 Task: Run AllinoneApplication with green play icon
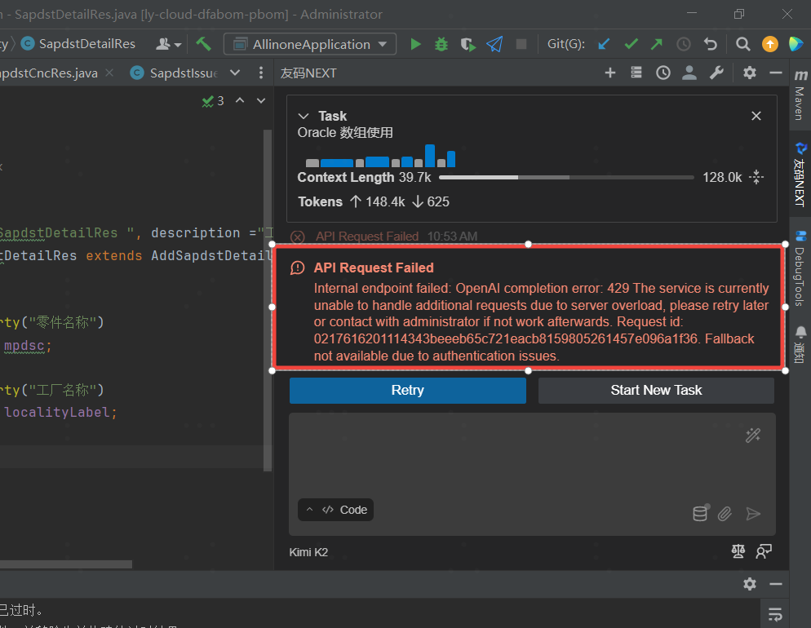(x=416, y=44)
